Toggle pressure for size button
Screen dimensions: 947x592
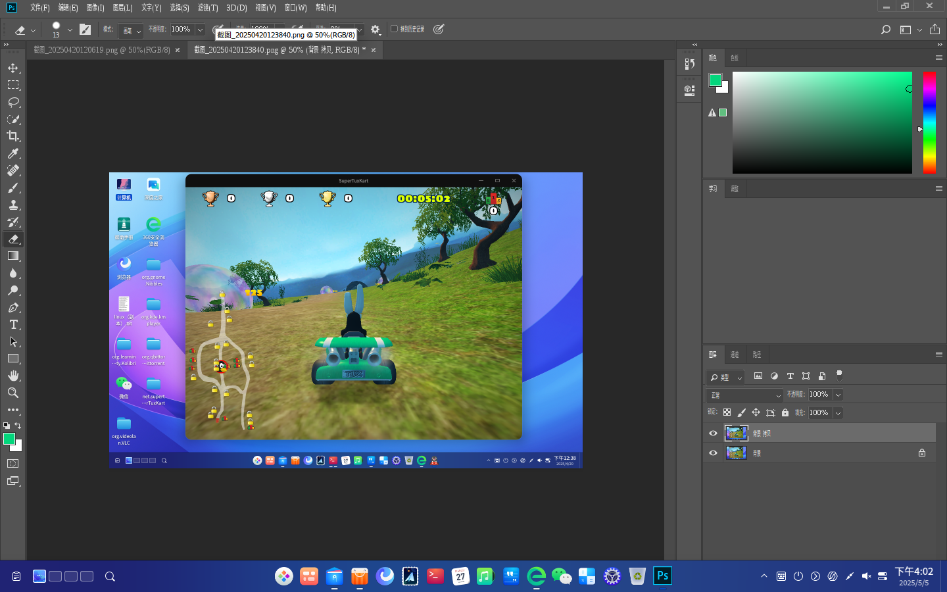tap(439, 29)
